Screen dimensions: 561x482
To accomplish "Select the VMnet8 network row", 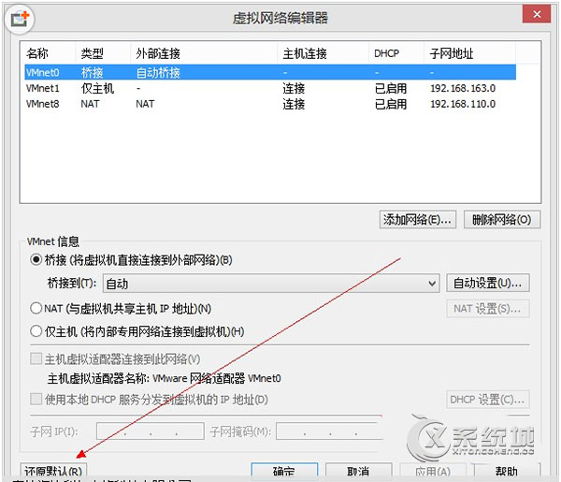I will (270, 104).
